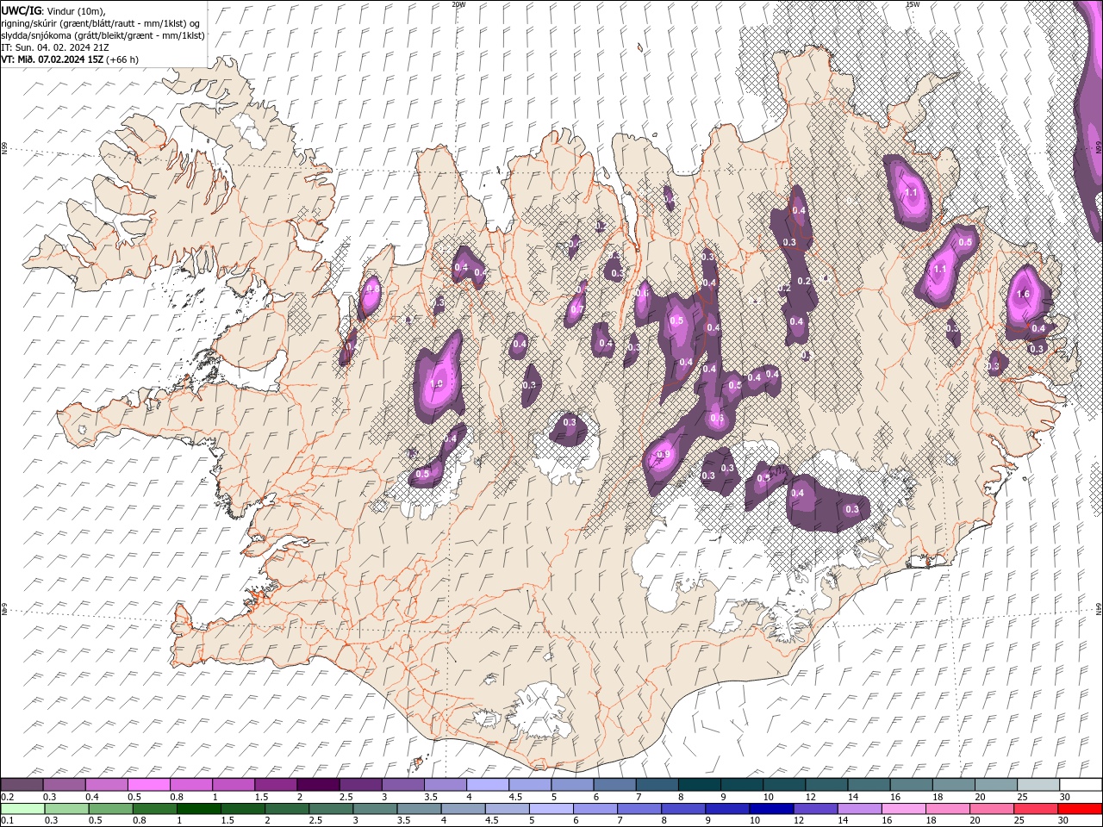1103x827 pixels.
Task: Click the 0.9 snowfall value in central Iceland
Action: coord(664,455)
